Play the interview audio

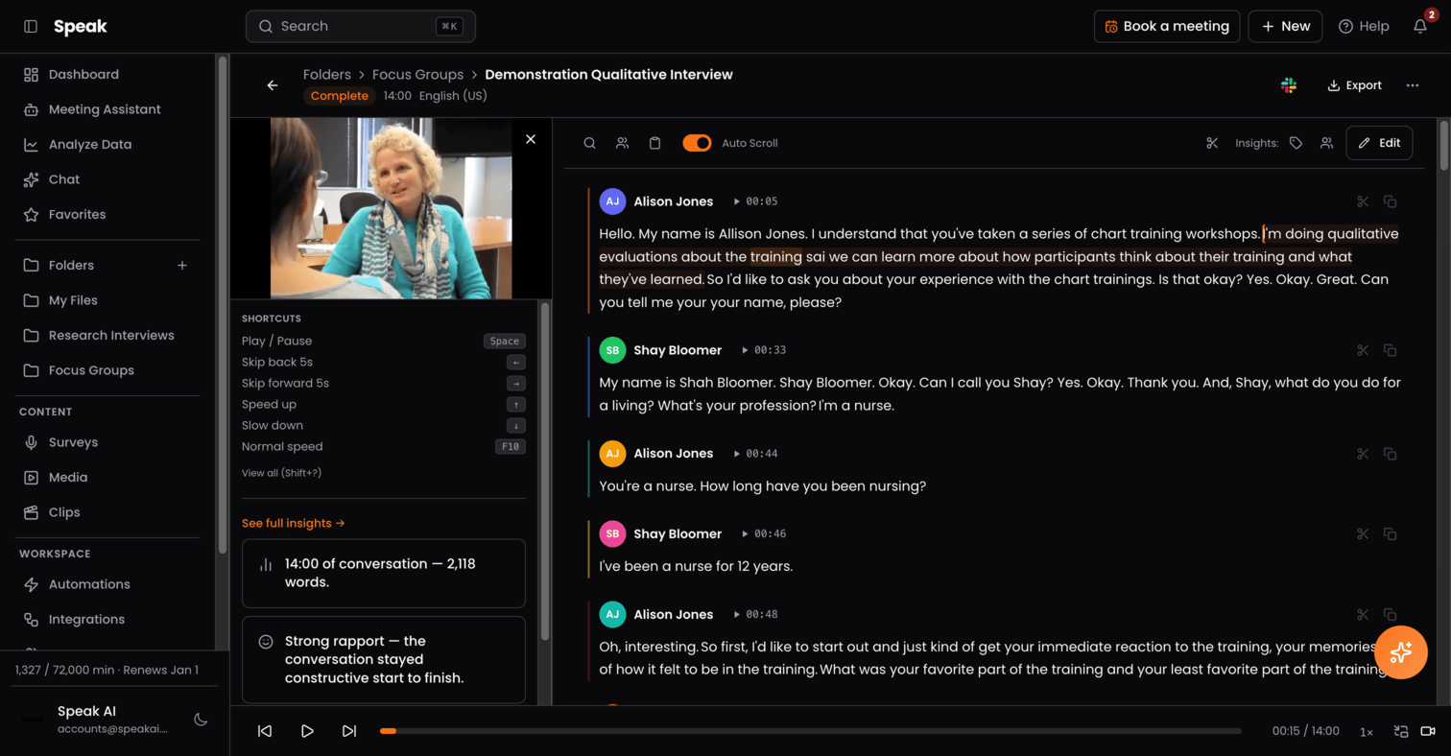(307, 731)
